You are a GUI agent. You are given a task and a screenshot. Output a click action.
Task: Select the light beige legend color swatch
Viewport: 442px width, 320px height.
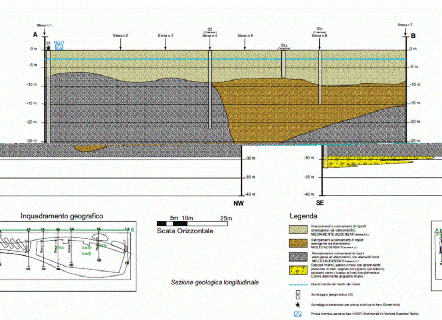tap(298, 230)
